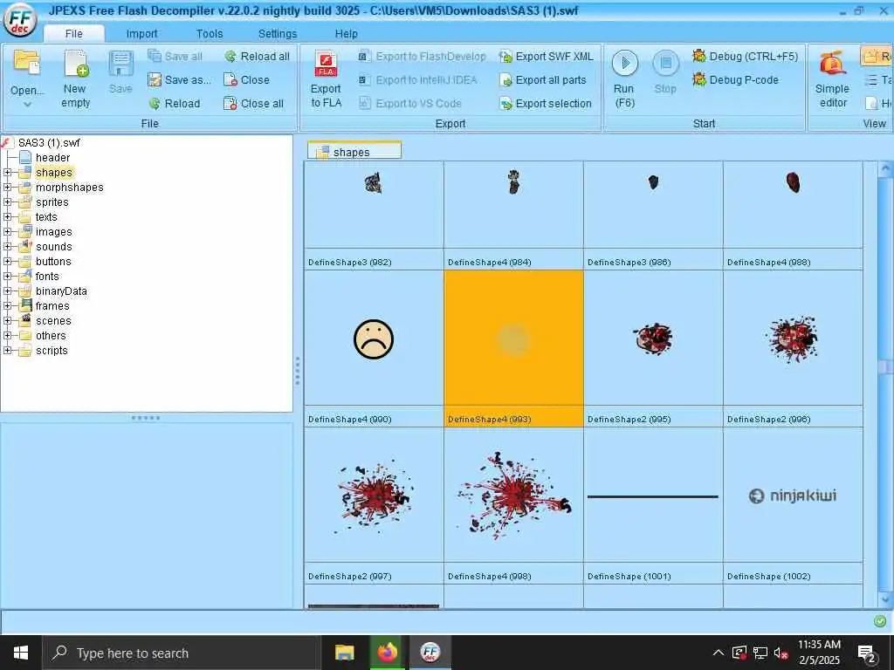Reload the current file

click(174, 104)
